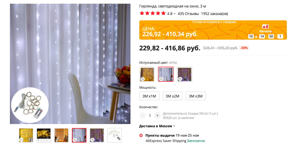Select the Пункты выдачи radio button
The image size is (289, 146).
click(141, 136)
